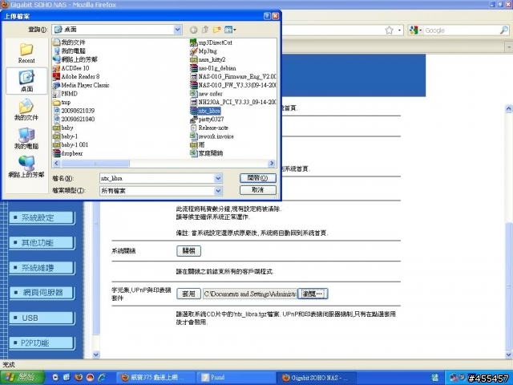Go back to the last folder visited
Viewport: 513px width, 385px height.
[194, 30]
